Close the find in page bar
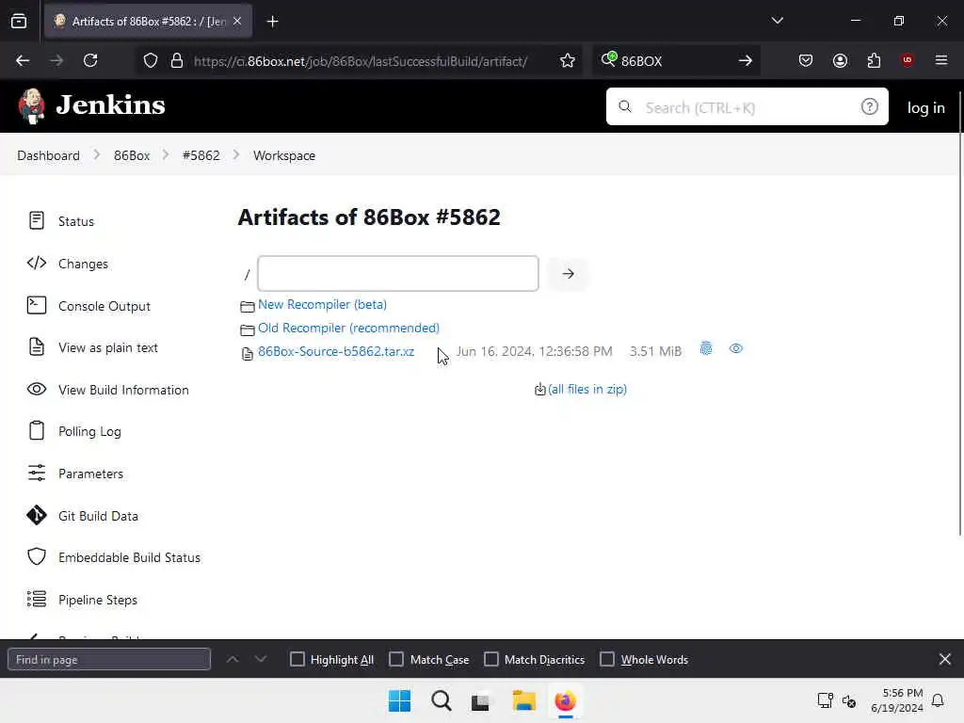Viewport: 964px width, 723px height. [x=945, y=659]
